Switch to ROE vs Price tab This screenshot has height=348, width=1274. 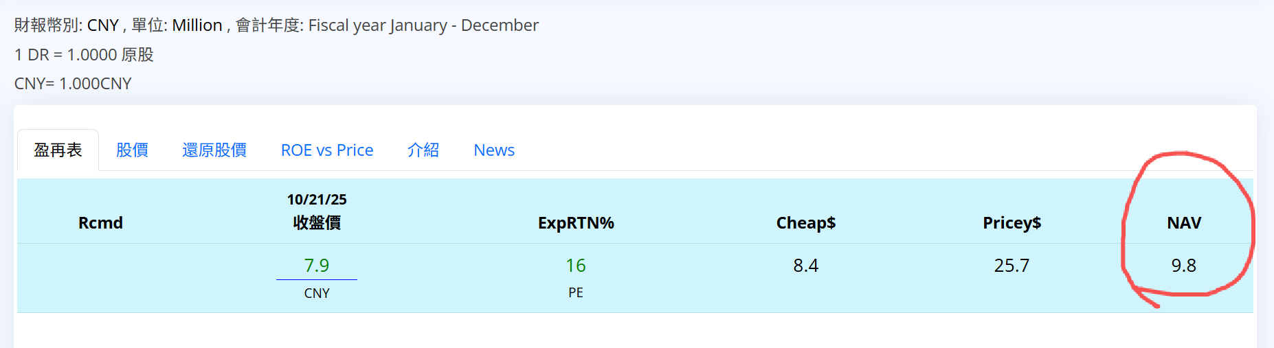(327, 150)
